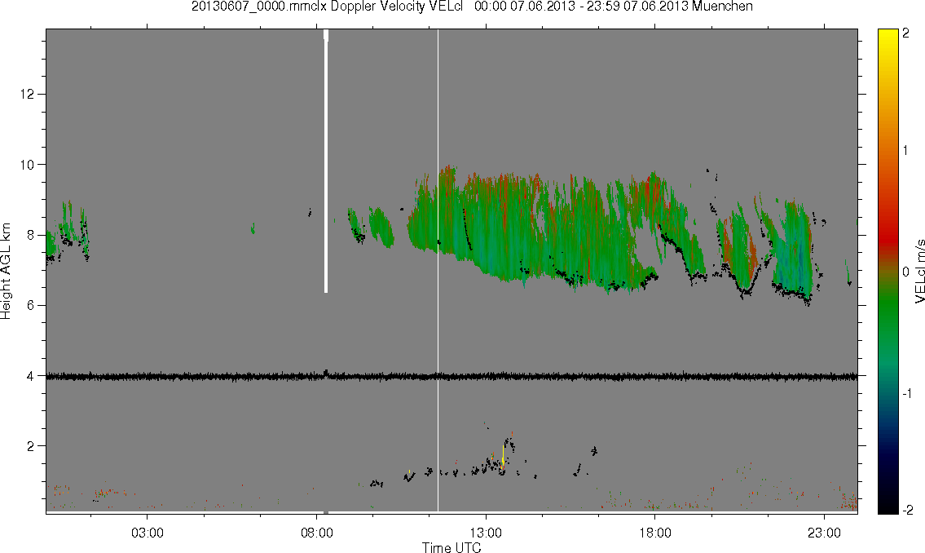Click the yellow top of the colorbar
Image resolution: width=925 pixels, height=553 pixels.
click(x=888, y=35)
